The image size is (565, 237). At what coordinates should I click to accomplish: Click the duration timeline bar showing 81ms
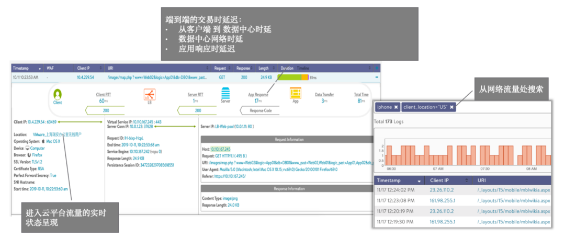click(x=293, y=77)
